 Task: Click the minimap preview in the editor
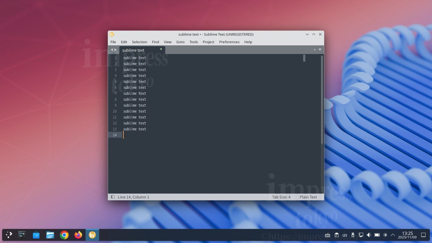304,58
